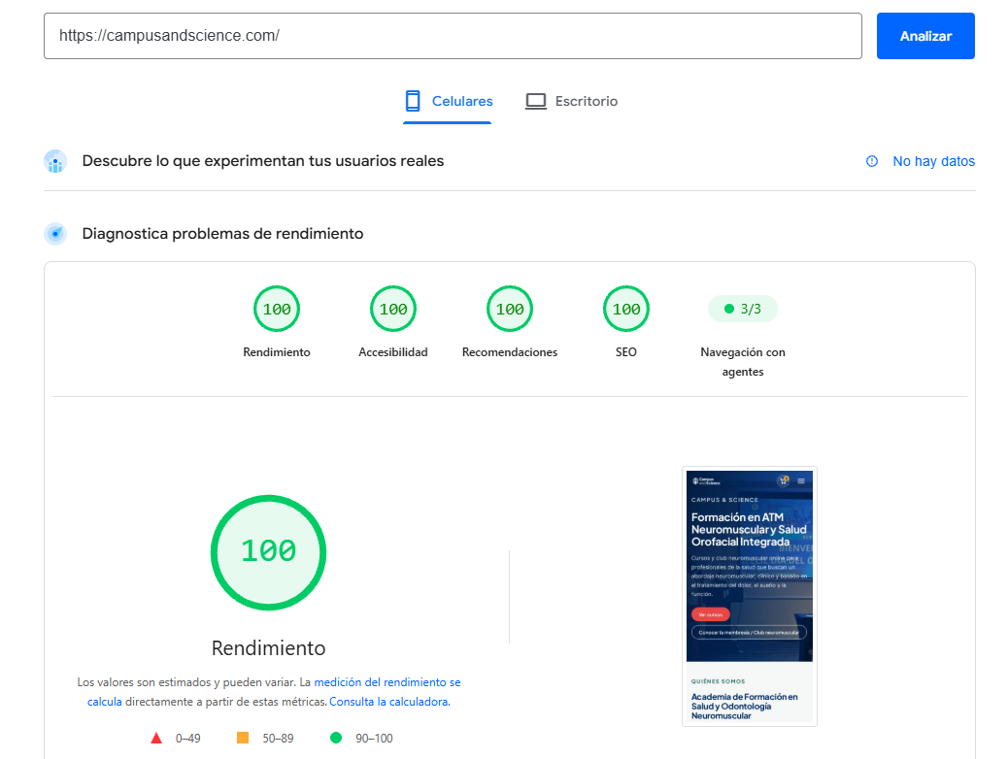Image resolution: width=1008 pixels, height=759 pixels.
Task: Click the red triangle 0–49 legend icon
Action: (x=156, y=738)
